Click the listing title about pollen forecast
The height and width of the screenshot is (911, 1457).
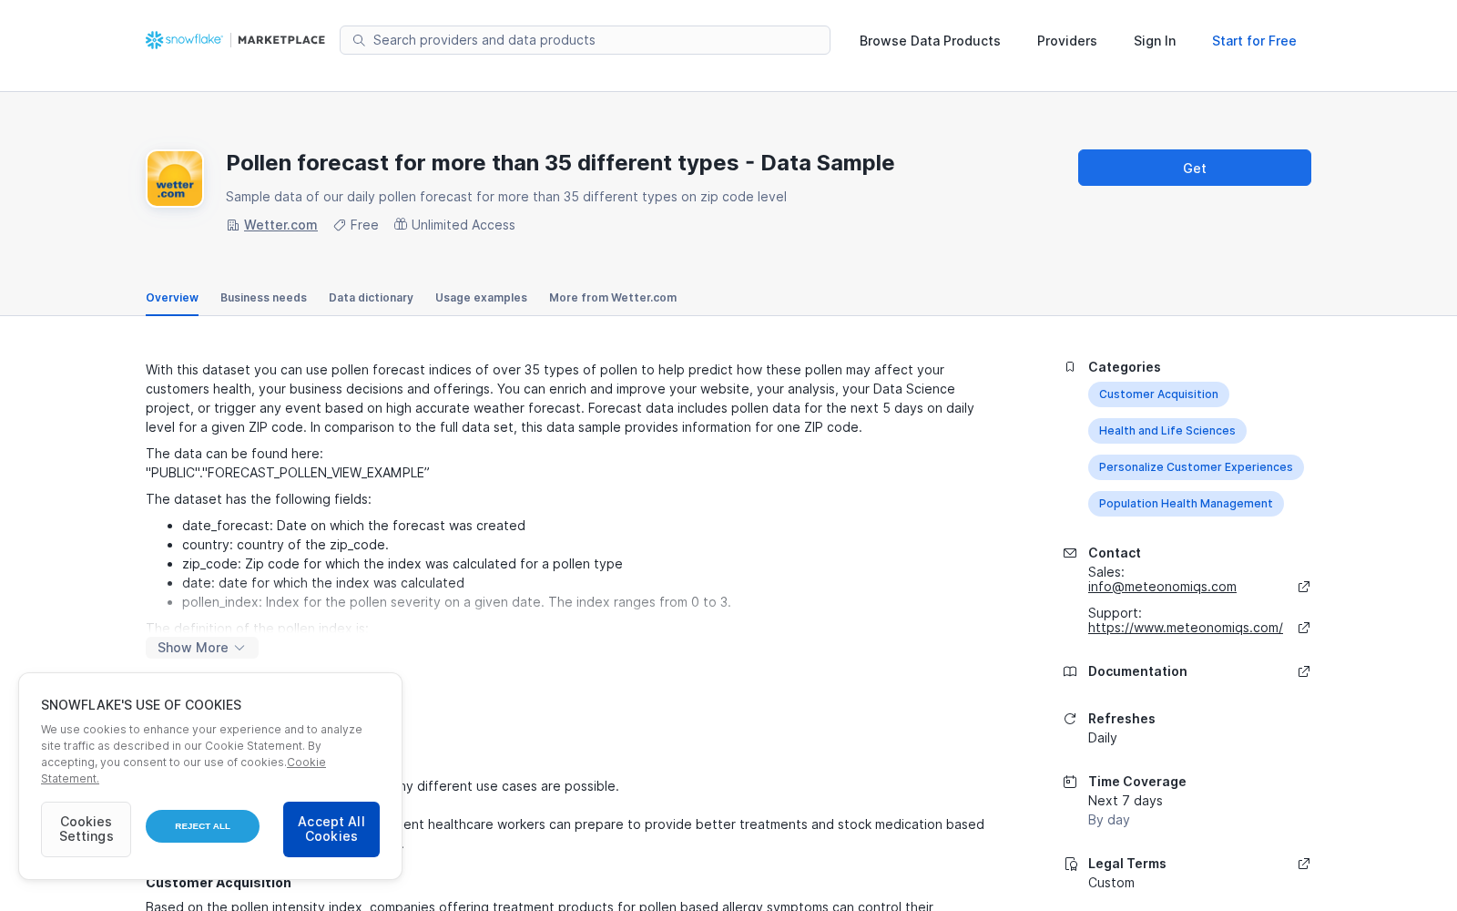(560, 163)
